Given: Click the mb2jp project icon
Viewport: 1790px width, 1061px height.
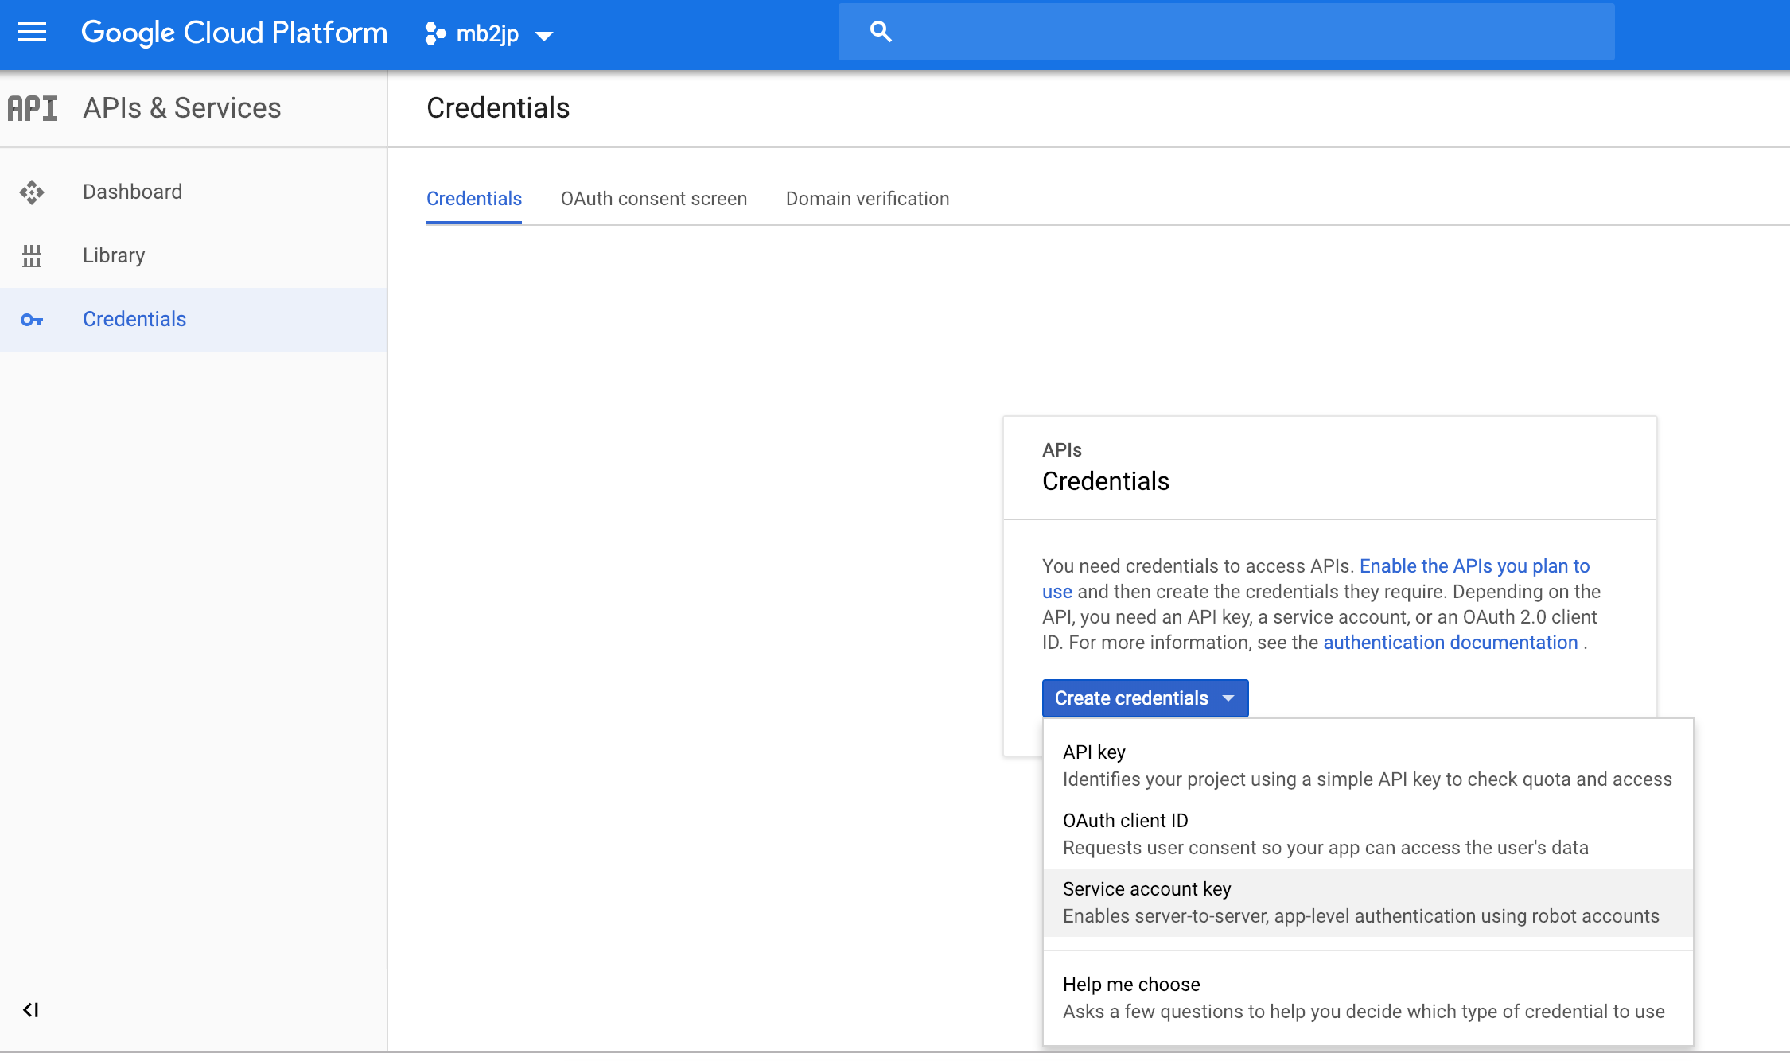Looking at the screenshot, I should pos(435,33).
